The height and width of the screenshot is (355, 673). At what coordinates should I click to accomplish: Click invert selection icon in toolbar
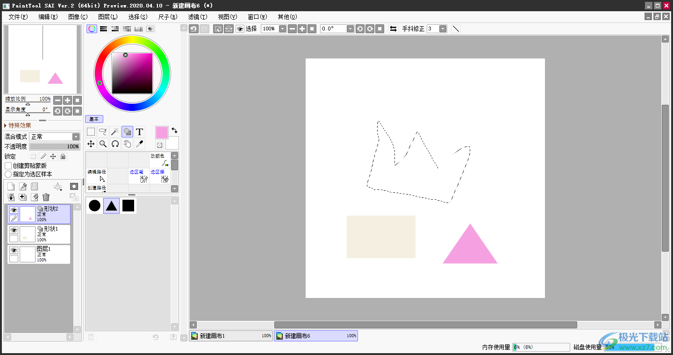tap(229, 29)
